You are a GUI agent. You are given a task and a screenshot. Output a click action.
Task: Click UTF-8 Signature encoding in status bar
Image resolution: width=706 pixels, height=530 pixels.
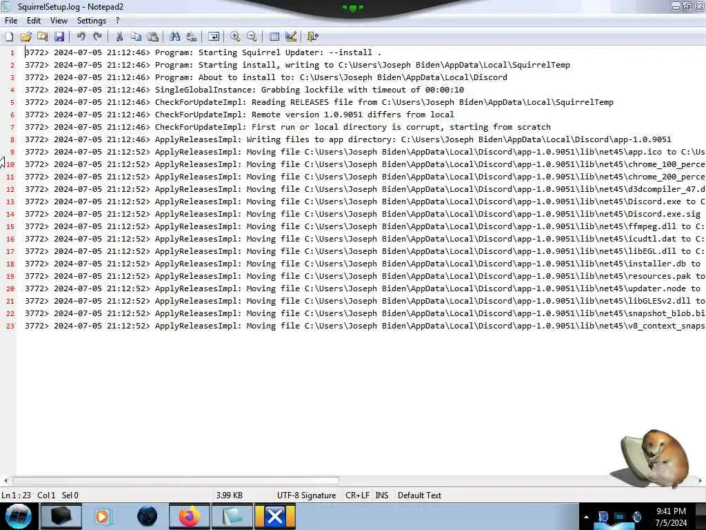306,495
